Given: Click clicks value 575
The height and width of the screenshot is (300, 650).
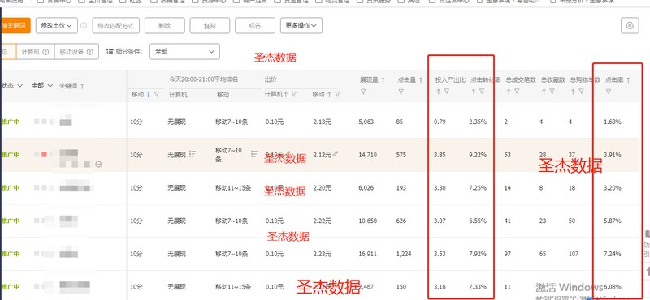Looking at the screenshot, I should [x=401, y=155].
